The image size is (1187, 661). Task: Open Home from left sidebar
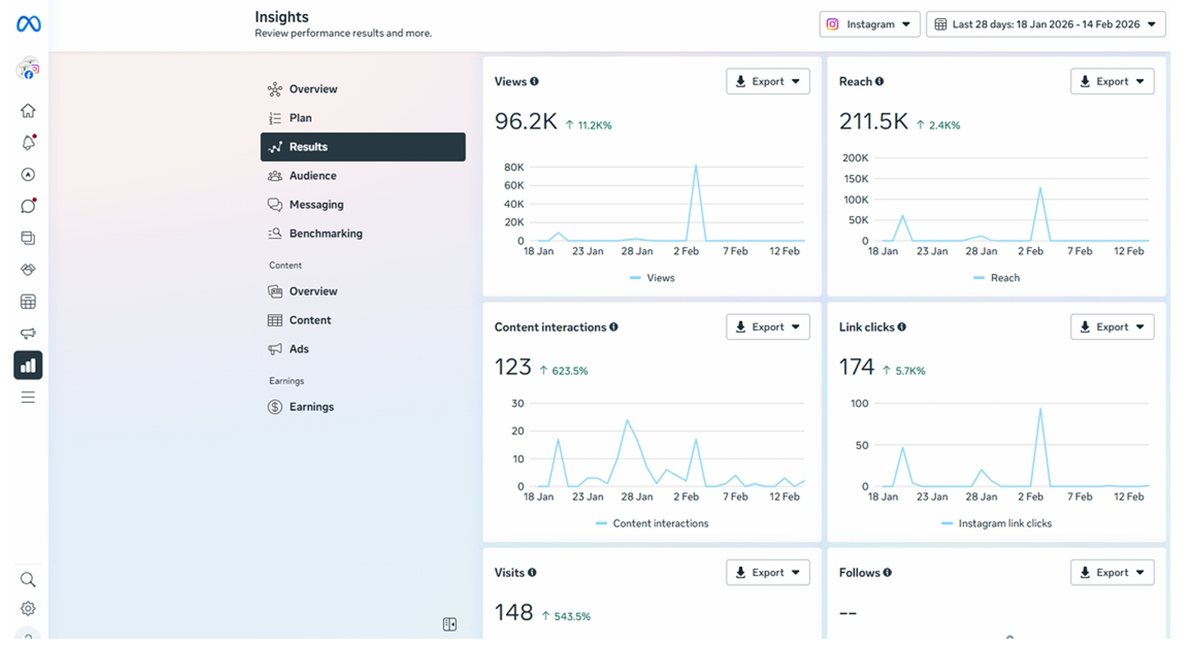pyautogui.click(x=28, y=111)
